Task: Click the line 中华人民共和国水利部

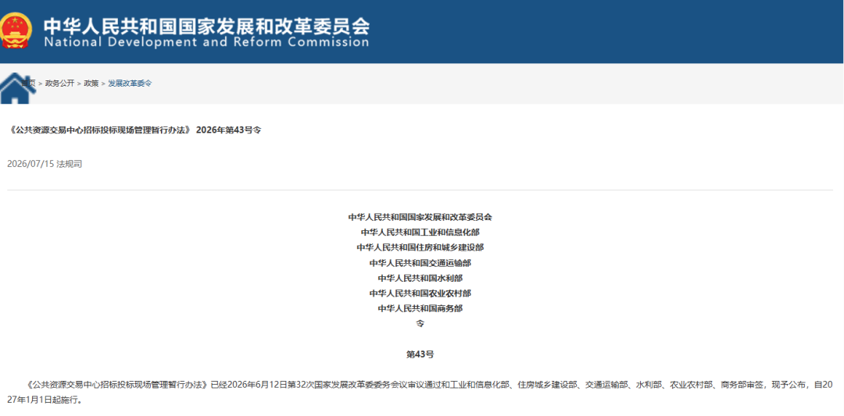Action: (420, 279)
